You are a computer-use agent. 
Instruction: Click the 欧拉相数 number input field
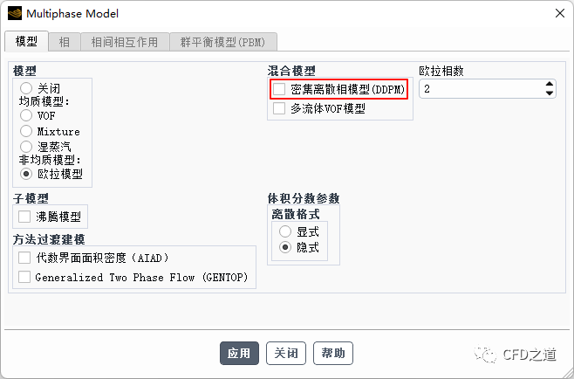click(480, 89)
